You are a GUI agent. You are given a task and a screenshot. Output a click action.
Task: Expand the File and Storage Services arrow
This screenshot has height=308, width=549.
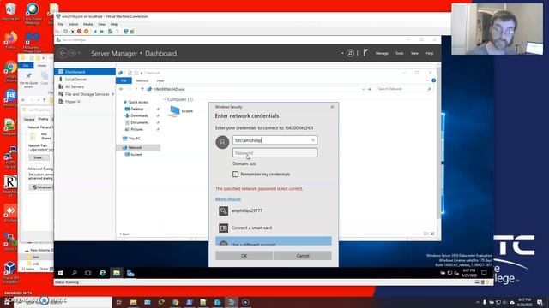click(x=112, y=94)
